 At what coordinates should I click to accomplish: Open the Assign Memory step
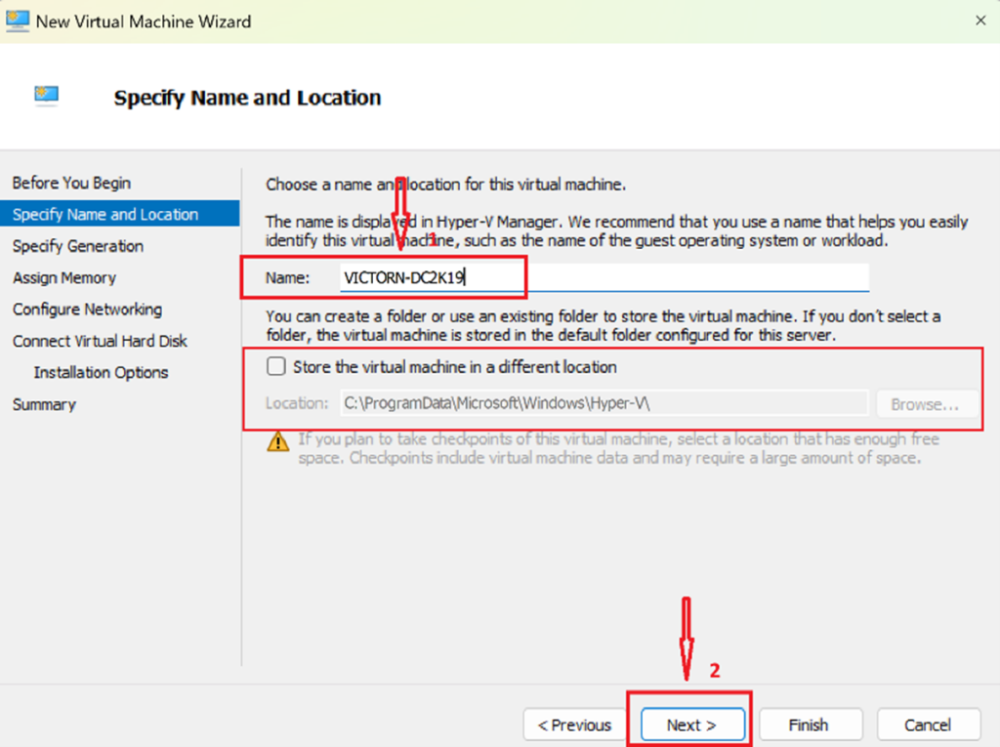point(64,277)
